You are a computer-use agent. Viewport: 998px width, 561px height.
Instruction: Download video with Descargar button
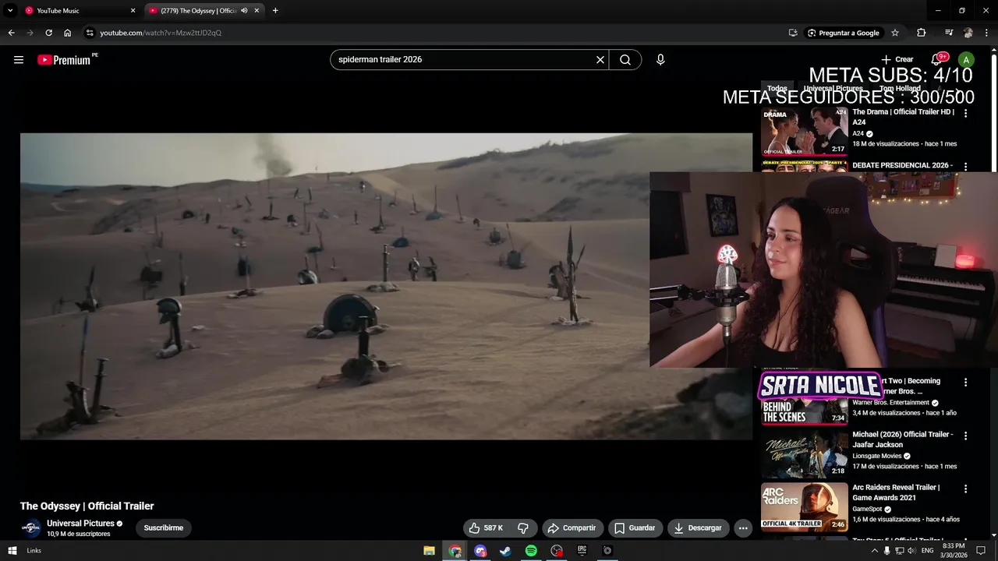click(x=699, y=528)
